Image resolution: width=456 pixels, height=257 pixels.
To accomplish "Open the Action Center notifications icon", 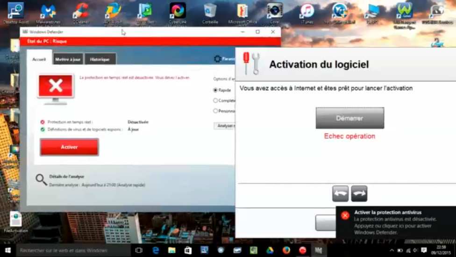I will [x=424, y=250].
